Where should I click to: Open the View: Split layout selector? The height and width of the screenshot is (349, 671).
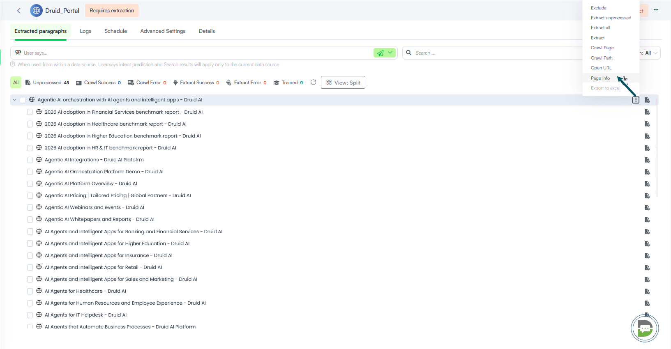click(x=343, y=83)
